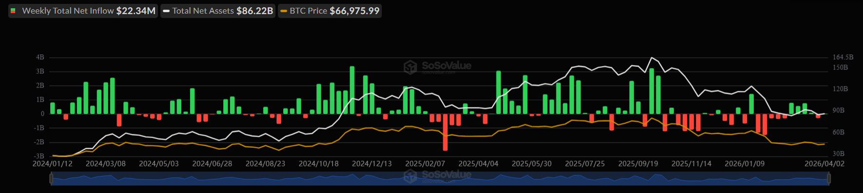Click the 2026/01/09 date label
This screenshot has height=193, width=863.
click(x=745, y=164)
